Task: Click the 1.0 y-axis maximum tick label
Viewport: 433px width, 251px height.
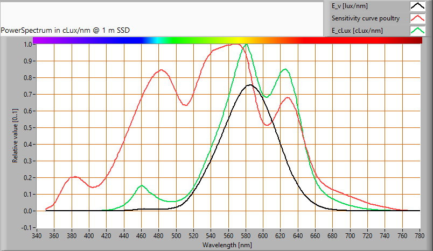Action: (26, 44)
